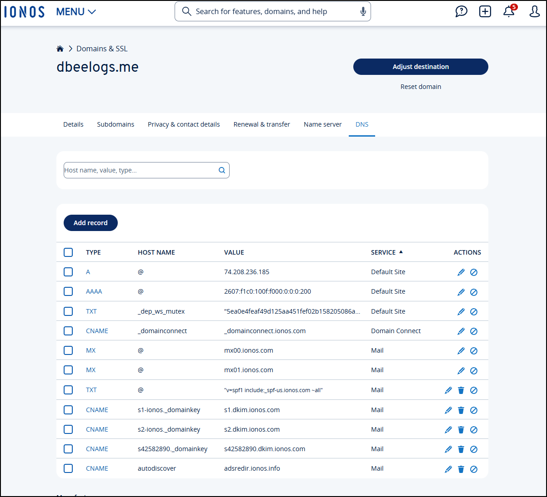The image size is (547, 497).
Task: Disable the _dep_ws_mutex TXT record
Action: click(474, 312)
